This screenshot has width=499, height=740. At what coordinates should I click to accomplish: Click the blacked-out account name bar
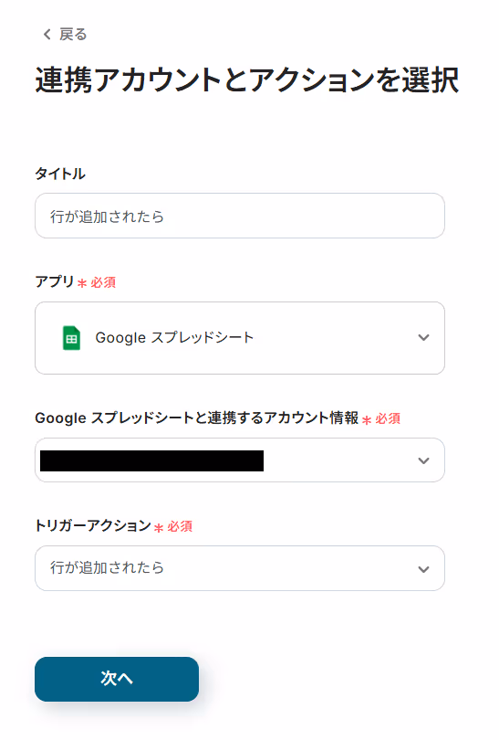pyautogui.click(x=151, y=460)
